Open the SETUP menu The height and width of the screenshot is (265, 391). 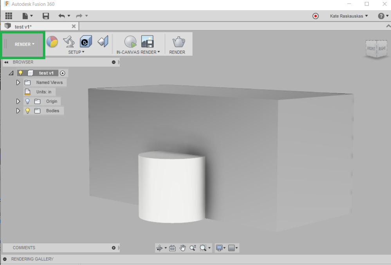[x=76, y=52]
